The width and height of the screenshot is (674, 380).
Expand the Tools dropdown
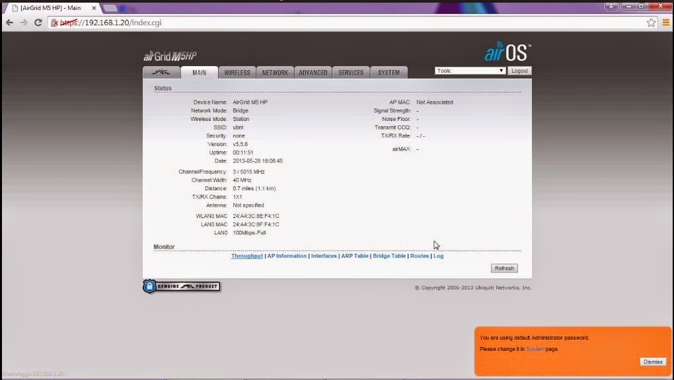pos(470,71)
